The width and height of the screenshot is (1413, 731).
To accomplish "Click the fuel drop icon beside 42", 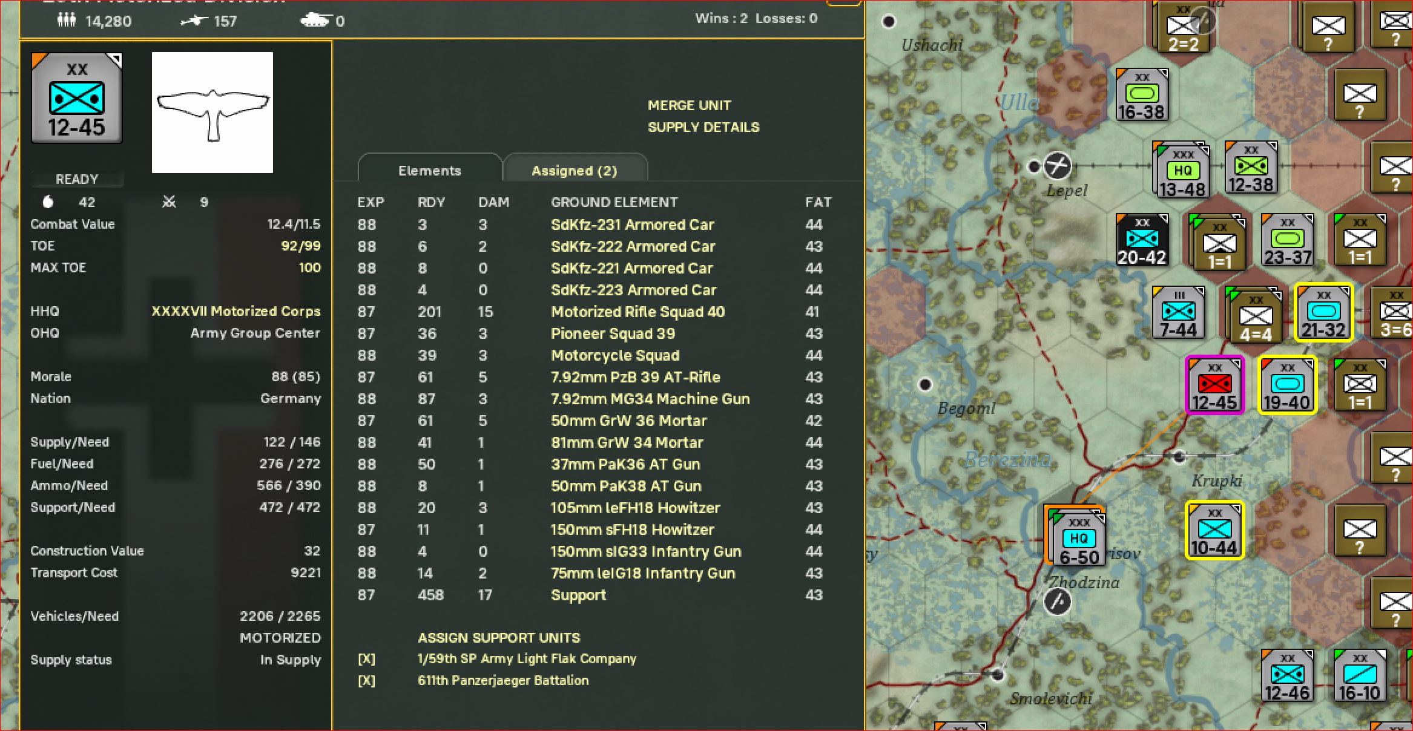I will 48,202.
